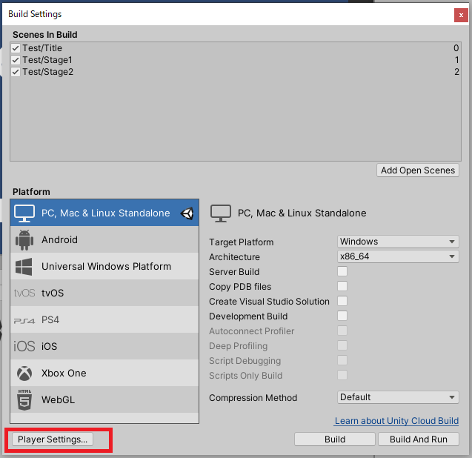Uncheck the Test/Stage2 scene checkbox
Viewport: 472px width, 458px height.
16,72
